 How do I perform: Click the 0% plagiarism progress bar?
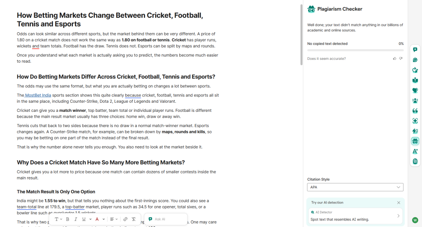(355, 50)
